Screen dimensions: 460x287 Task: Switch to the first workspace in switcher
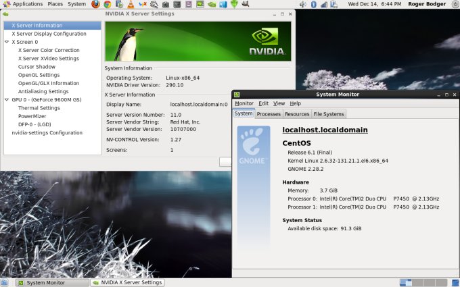click(x=406, y=282)
